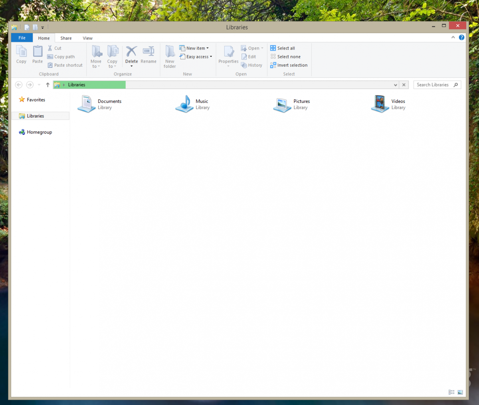This screenshot has height=405, width=479.
Task: Switch to the Home tab
Action: click(x=44, y=38)
